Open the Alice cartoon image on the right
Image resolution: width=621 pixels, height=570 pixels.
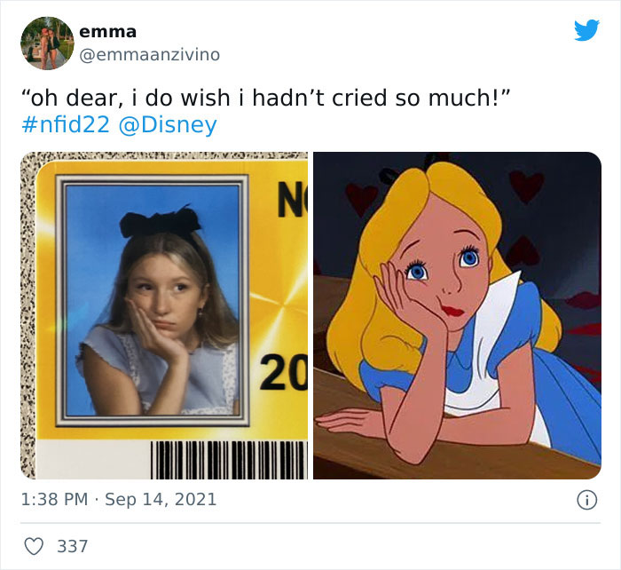(x=457, y=315)
